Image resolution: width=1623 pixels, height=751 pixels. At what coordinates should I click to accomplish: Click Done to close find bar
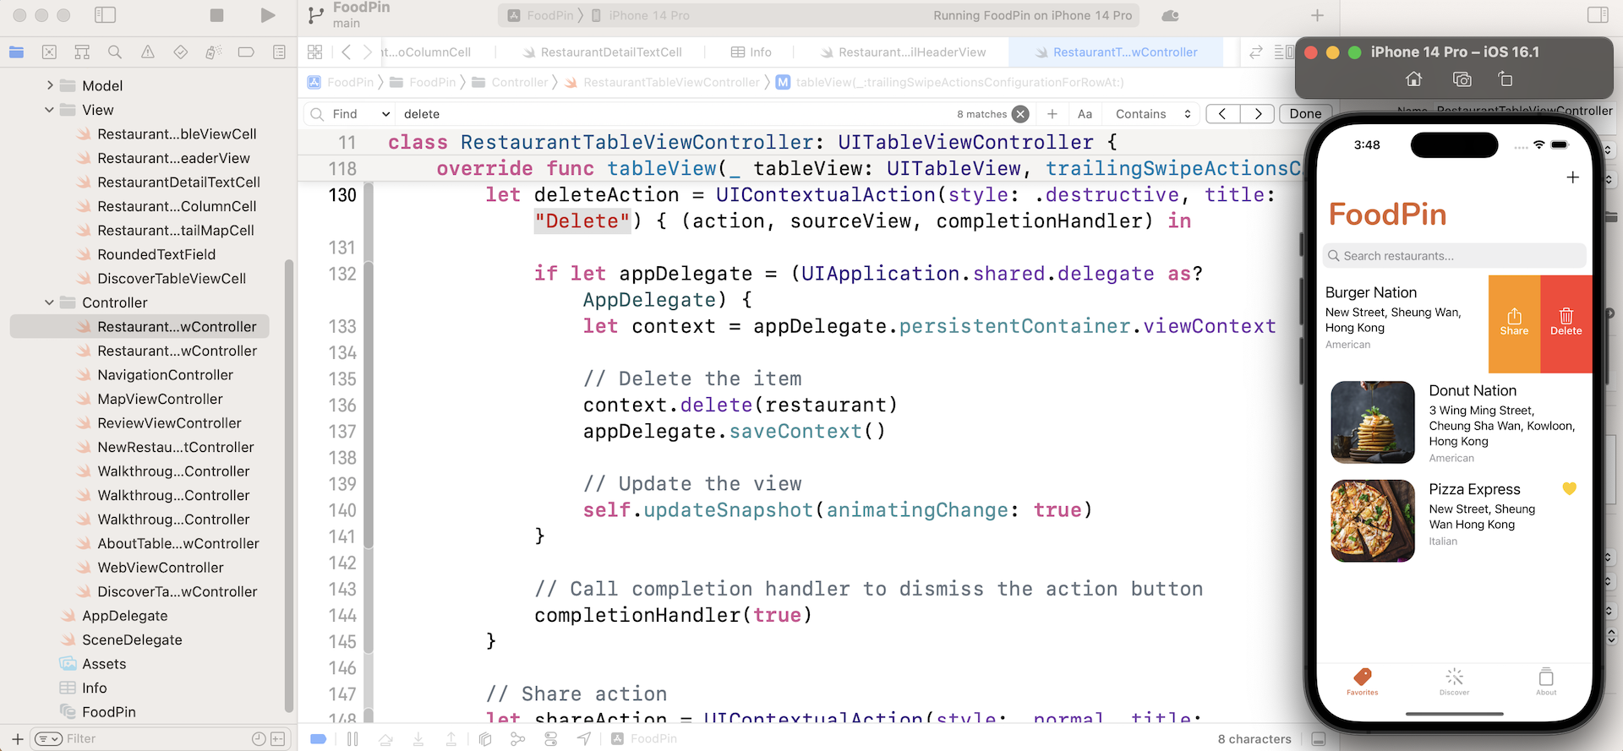pos(1305,114)
